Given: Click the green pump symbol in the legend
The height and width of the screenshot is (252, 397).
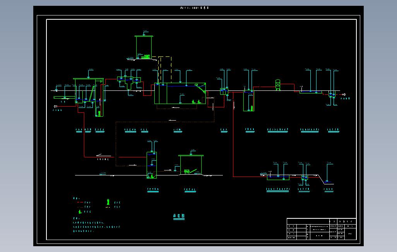Looking at the screenshot, I should pyautogui.click(x=108, y=202).
